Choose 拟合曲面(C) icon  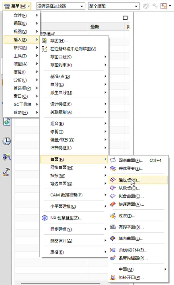point(113,196)
